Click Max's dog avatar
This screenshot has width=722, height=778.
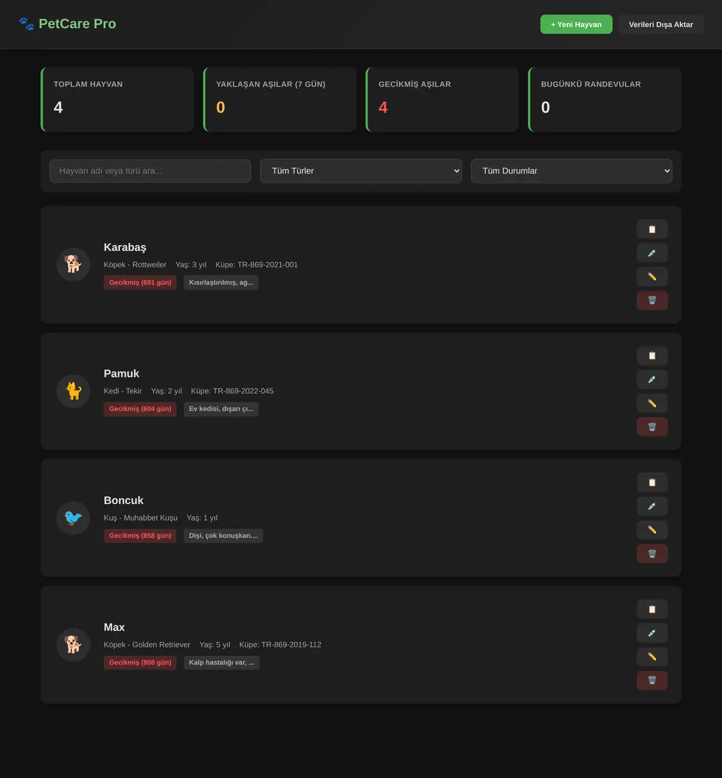(73, 645)
